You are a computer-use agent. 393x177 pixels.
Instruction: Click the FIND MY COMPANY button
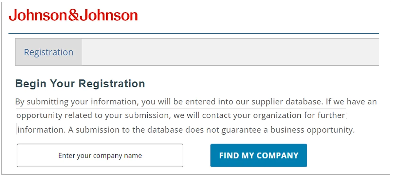point(259,155)
